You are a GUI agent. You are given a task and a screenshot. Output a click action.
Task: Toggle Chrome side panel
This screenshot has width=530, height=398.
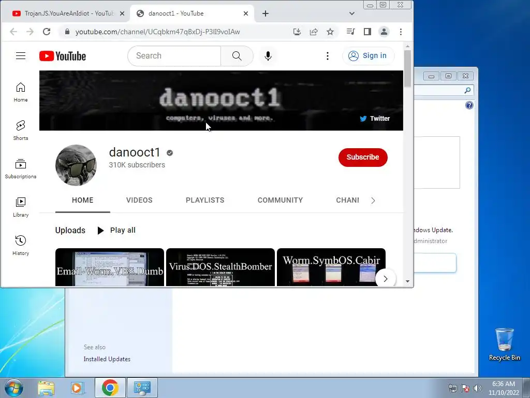click(367, 32)
